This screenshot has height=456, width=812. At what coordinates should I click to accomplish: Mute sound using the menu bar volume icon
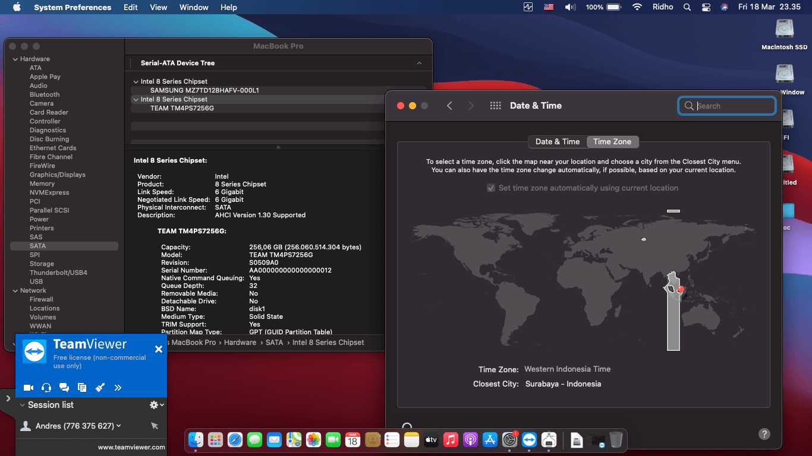[571, 7]
